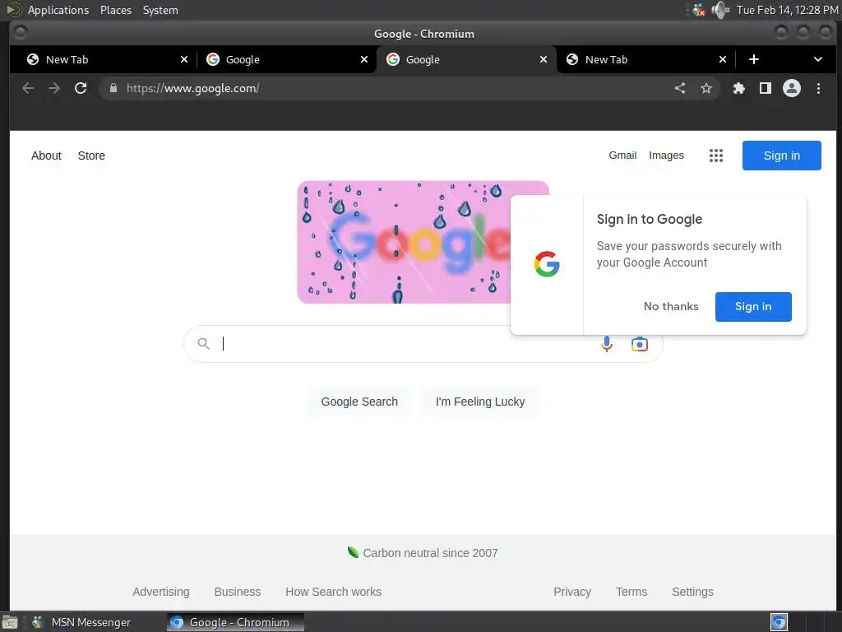
Task: Click Carbon neutral since 2007 link
Action: [430, 553]
